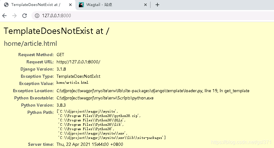Viewport: 274px width, 148px height.
Task: Open a new tab with the plus button
Action: tap(157, 5)
